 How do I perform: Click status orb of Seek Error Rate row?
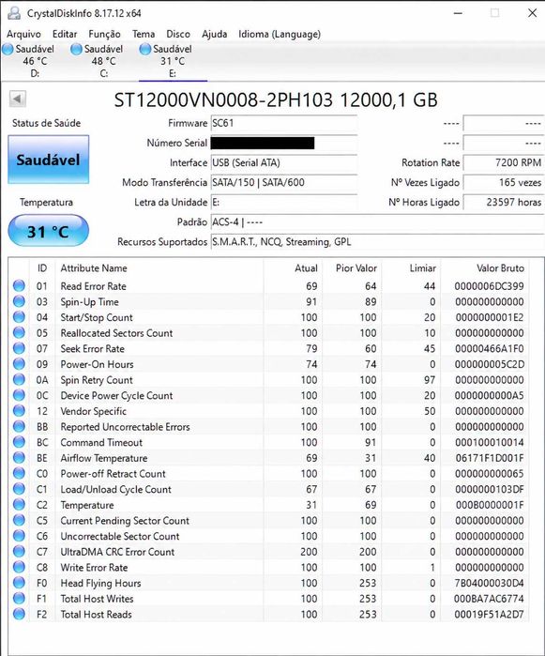coord(19,348)
